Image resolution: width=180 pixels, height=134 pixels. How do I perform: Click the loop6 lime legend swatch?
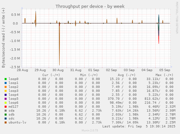[6, 103]
